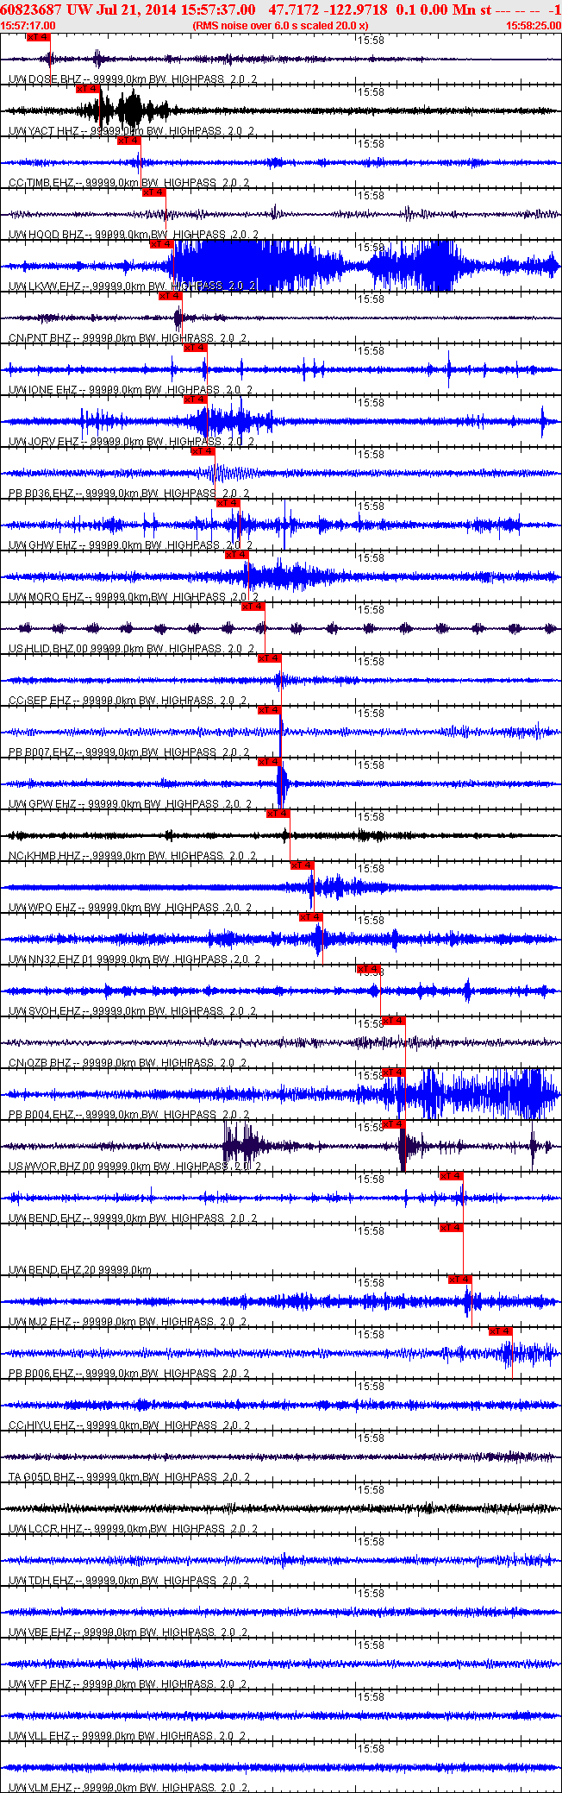The width and height of the screenshot is (562, 1793).
Task: Click the TA G05D BHZ station label
Action: click(42, 1477)
